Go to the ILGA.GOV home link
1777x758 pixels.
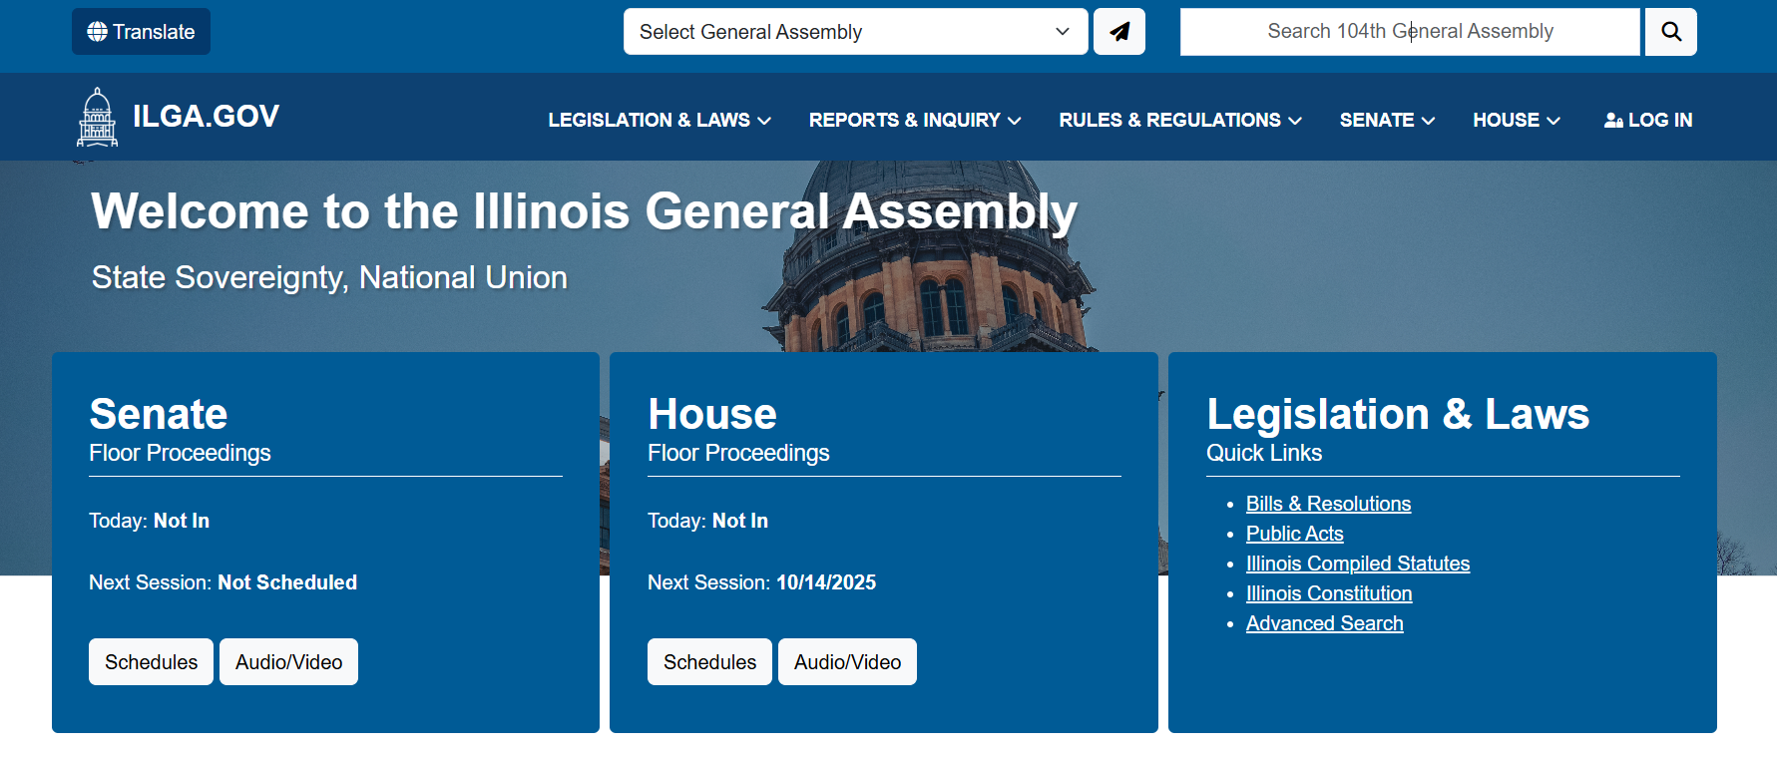coord(206,117)
